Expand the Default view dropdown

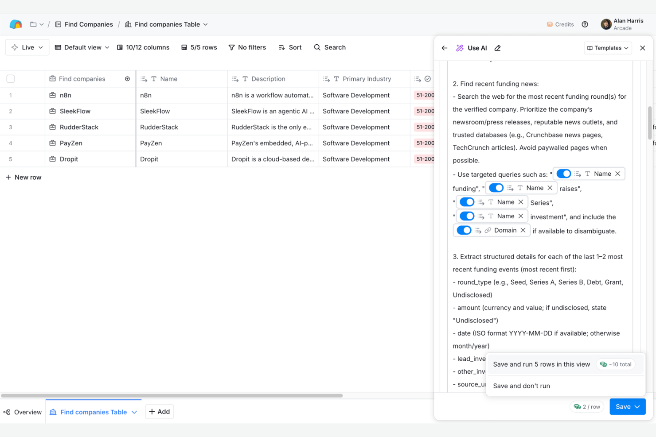tap(81, 47)
